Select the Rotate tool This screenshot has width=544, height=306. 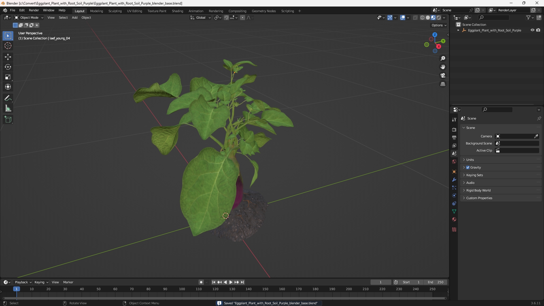pos(8,67)
